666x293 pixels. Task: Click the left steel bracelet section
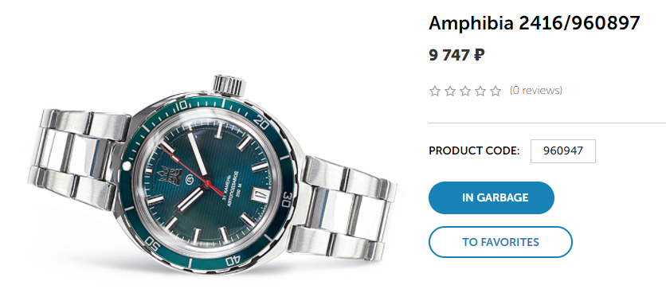pyautogui.click(x=79, y=159)
